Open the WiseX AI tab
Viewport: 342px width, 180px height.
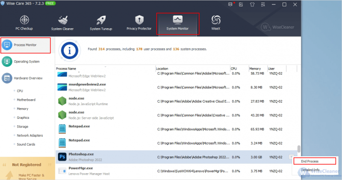(216, 23)
